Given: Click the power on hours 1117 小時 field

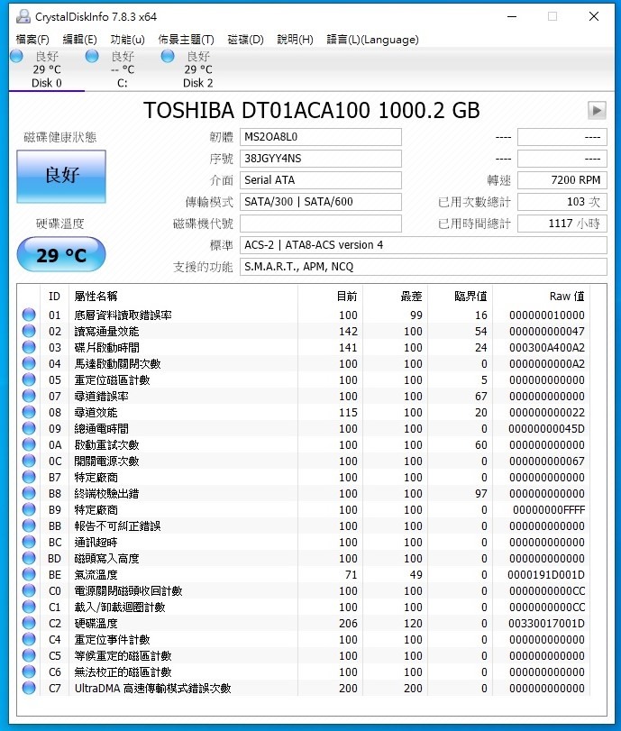Looking at the screenshot, I should click(x=562, y=224).
